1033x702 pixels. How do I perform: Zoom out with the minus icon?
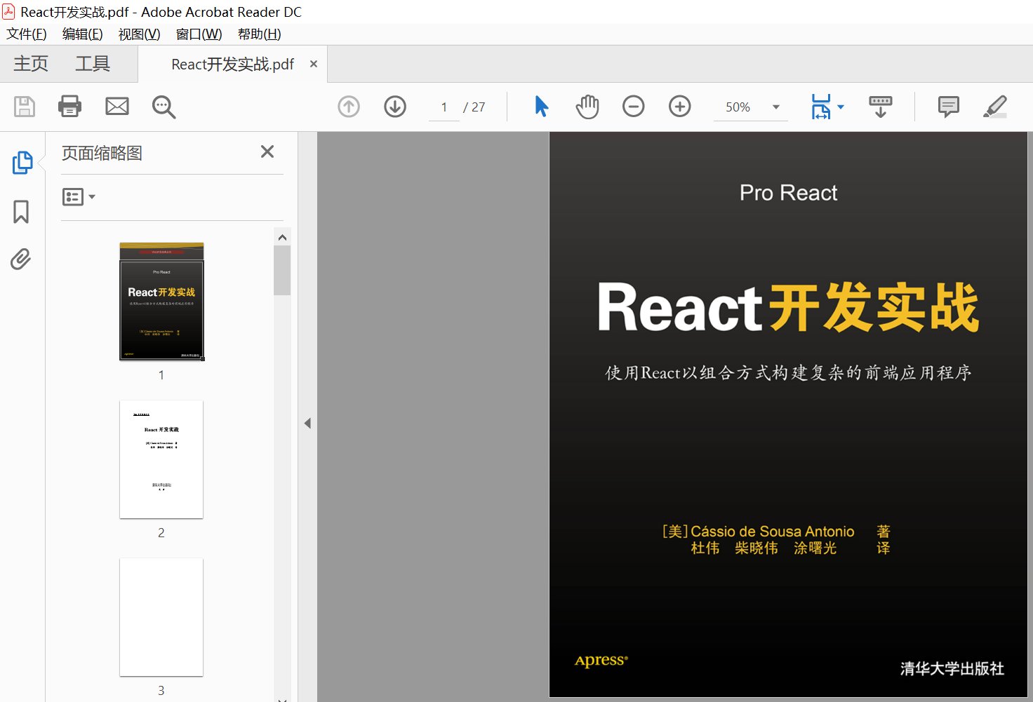coord(633,107)
